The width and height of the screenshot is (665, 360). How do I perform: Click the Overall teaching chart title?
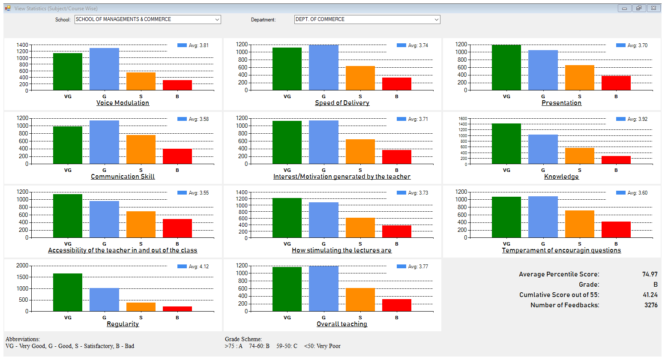[342, 324]
